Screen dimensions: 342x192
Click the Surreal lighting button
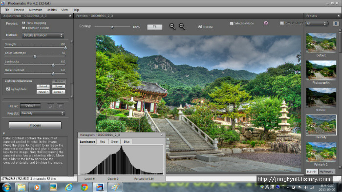[x=59, y=87]
